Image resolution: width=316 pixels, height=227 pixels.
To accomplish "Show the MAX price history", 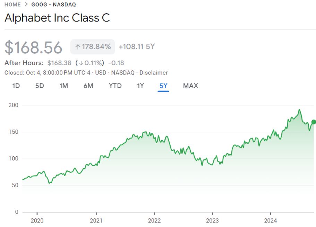I will pyautogui.click(x=190, y=86).
